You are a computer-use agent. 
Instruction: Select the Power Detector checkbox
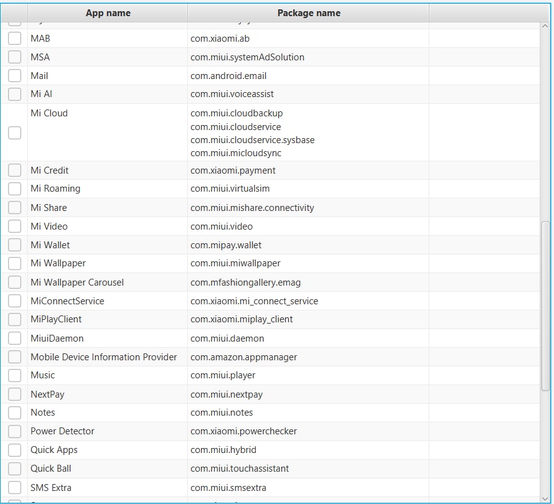click(x=14, y=431)
